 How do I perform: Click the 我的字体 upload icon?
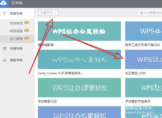(x=4, y=60)
